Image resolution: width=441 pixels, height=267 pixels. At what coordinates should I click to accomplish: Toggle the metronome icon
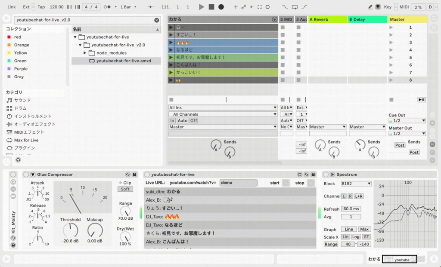click(x=107, y=7)
